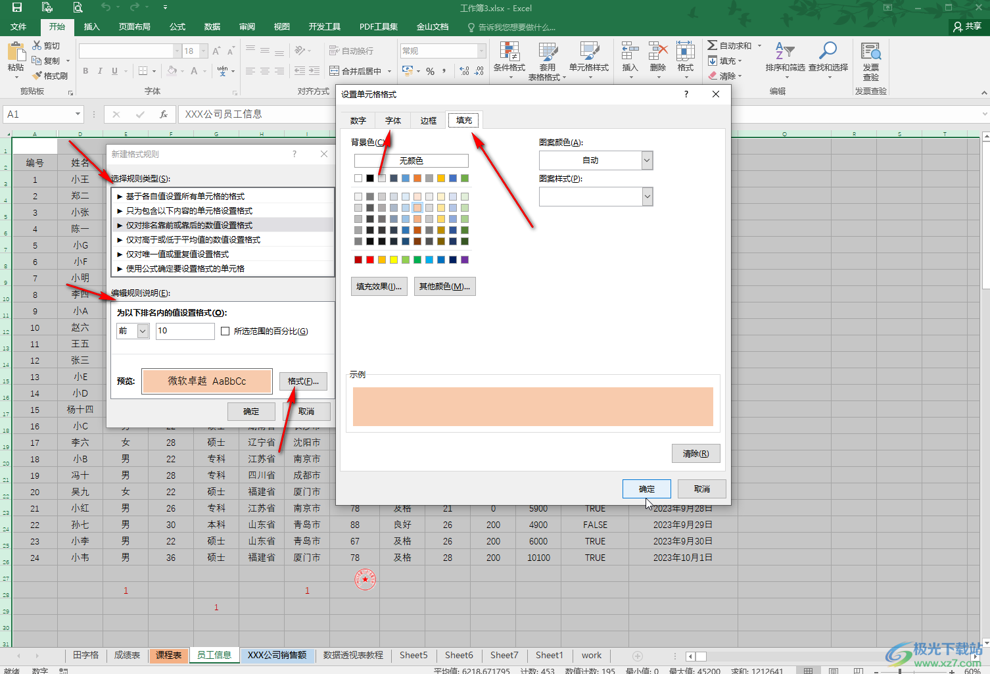
Task: Open the pattern style dropdown
Action: tap(647, 197)
